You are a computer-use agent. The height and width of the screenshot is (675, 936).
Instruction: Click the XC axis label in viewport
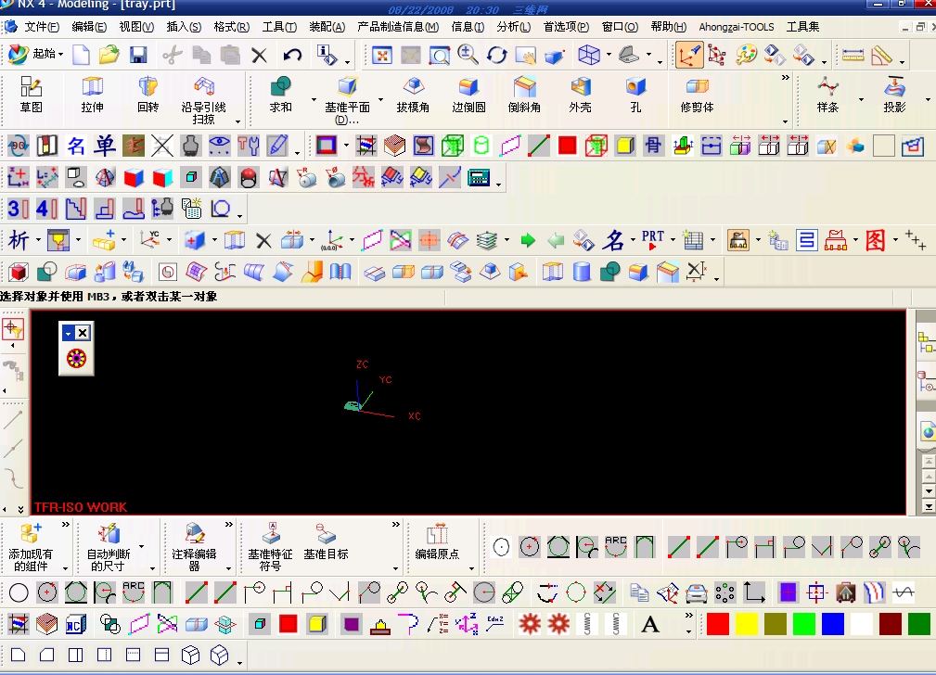415,416
